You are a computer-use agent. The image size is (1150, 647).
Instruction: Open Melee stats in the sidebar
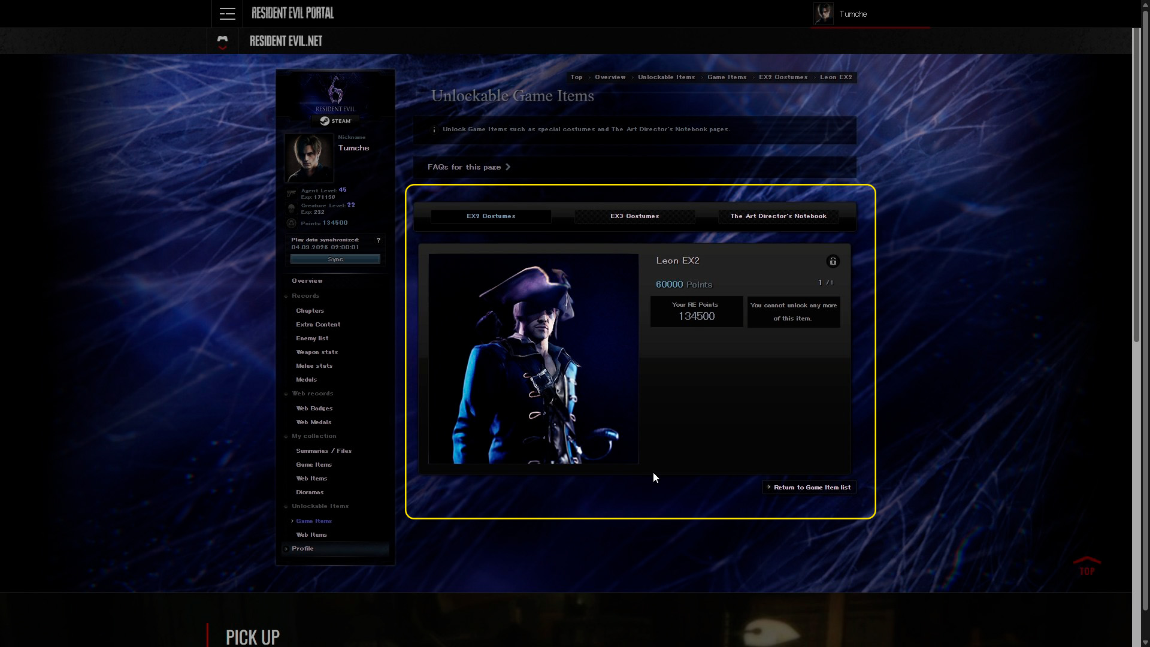[x=314, y=366]
